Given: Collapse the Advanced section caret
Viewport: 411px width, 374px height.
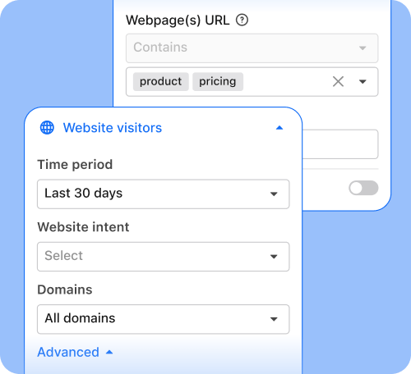Looking at the screenshot, I should pos(109,352).
